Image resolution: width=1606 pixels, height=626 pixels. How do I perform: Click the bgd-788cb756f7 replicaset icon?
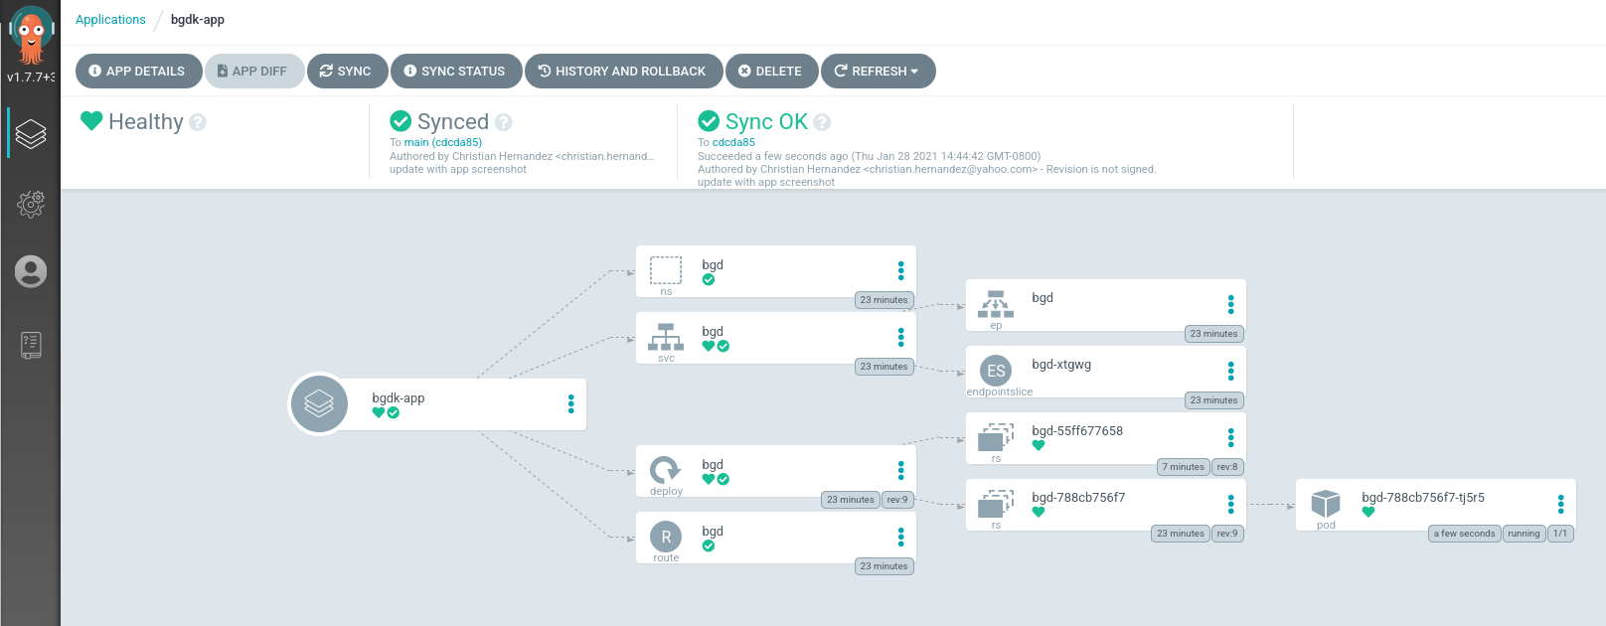click(x=996, y=504)
